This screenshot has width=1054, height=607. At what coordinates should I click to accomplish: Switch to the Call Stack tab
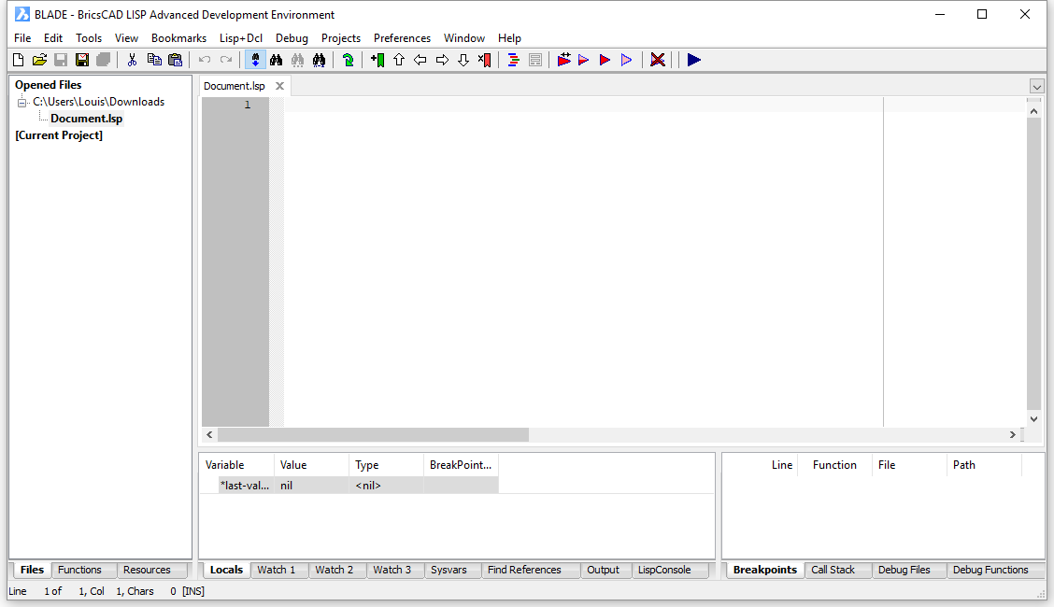coord(833,570)
